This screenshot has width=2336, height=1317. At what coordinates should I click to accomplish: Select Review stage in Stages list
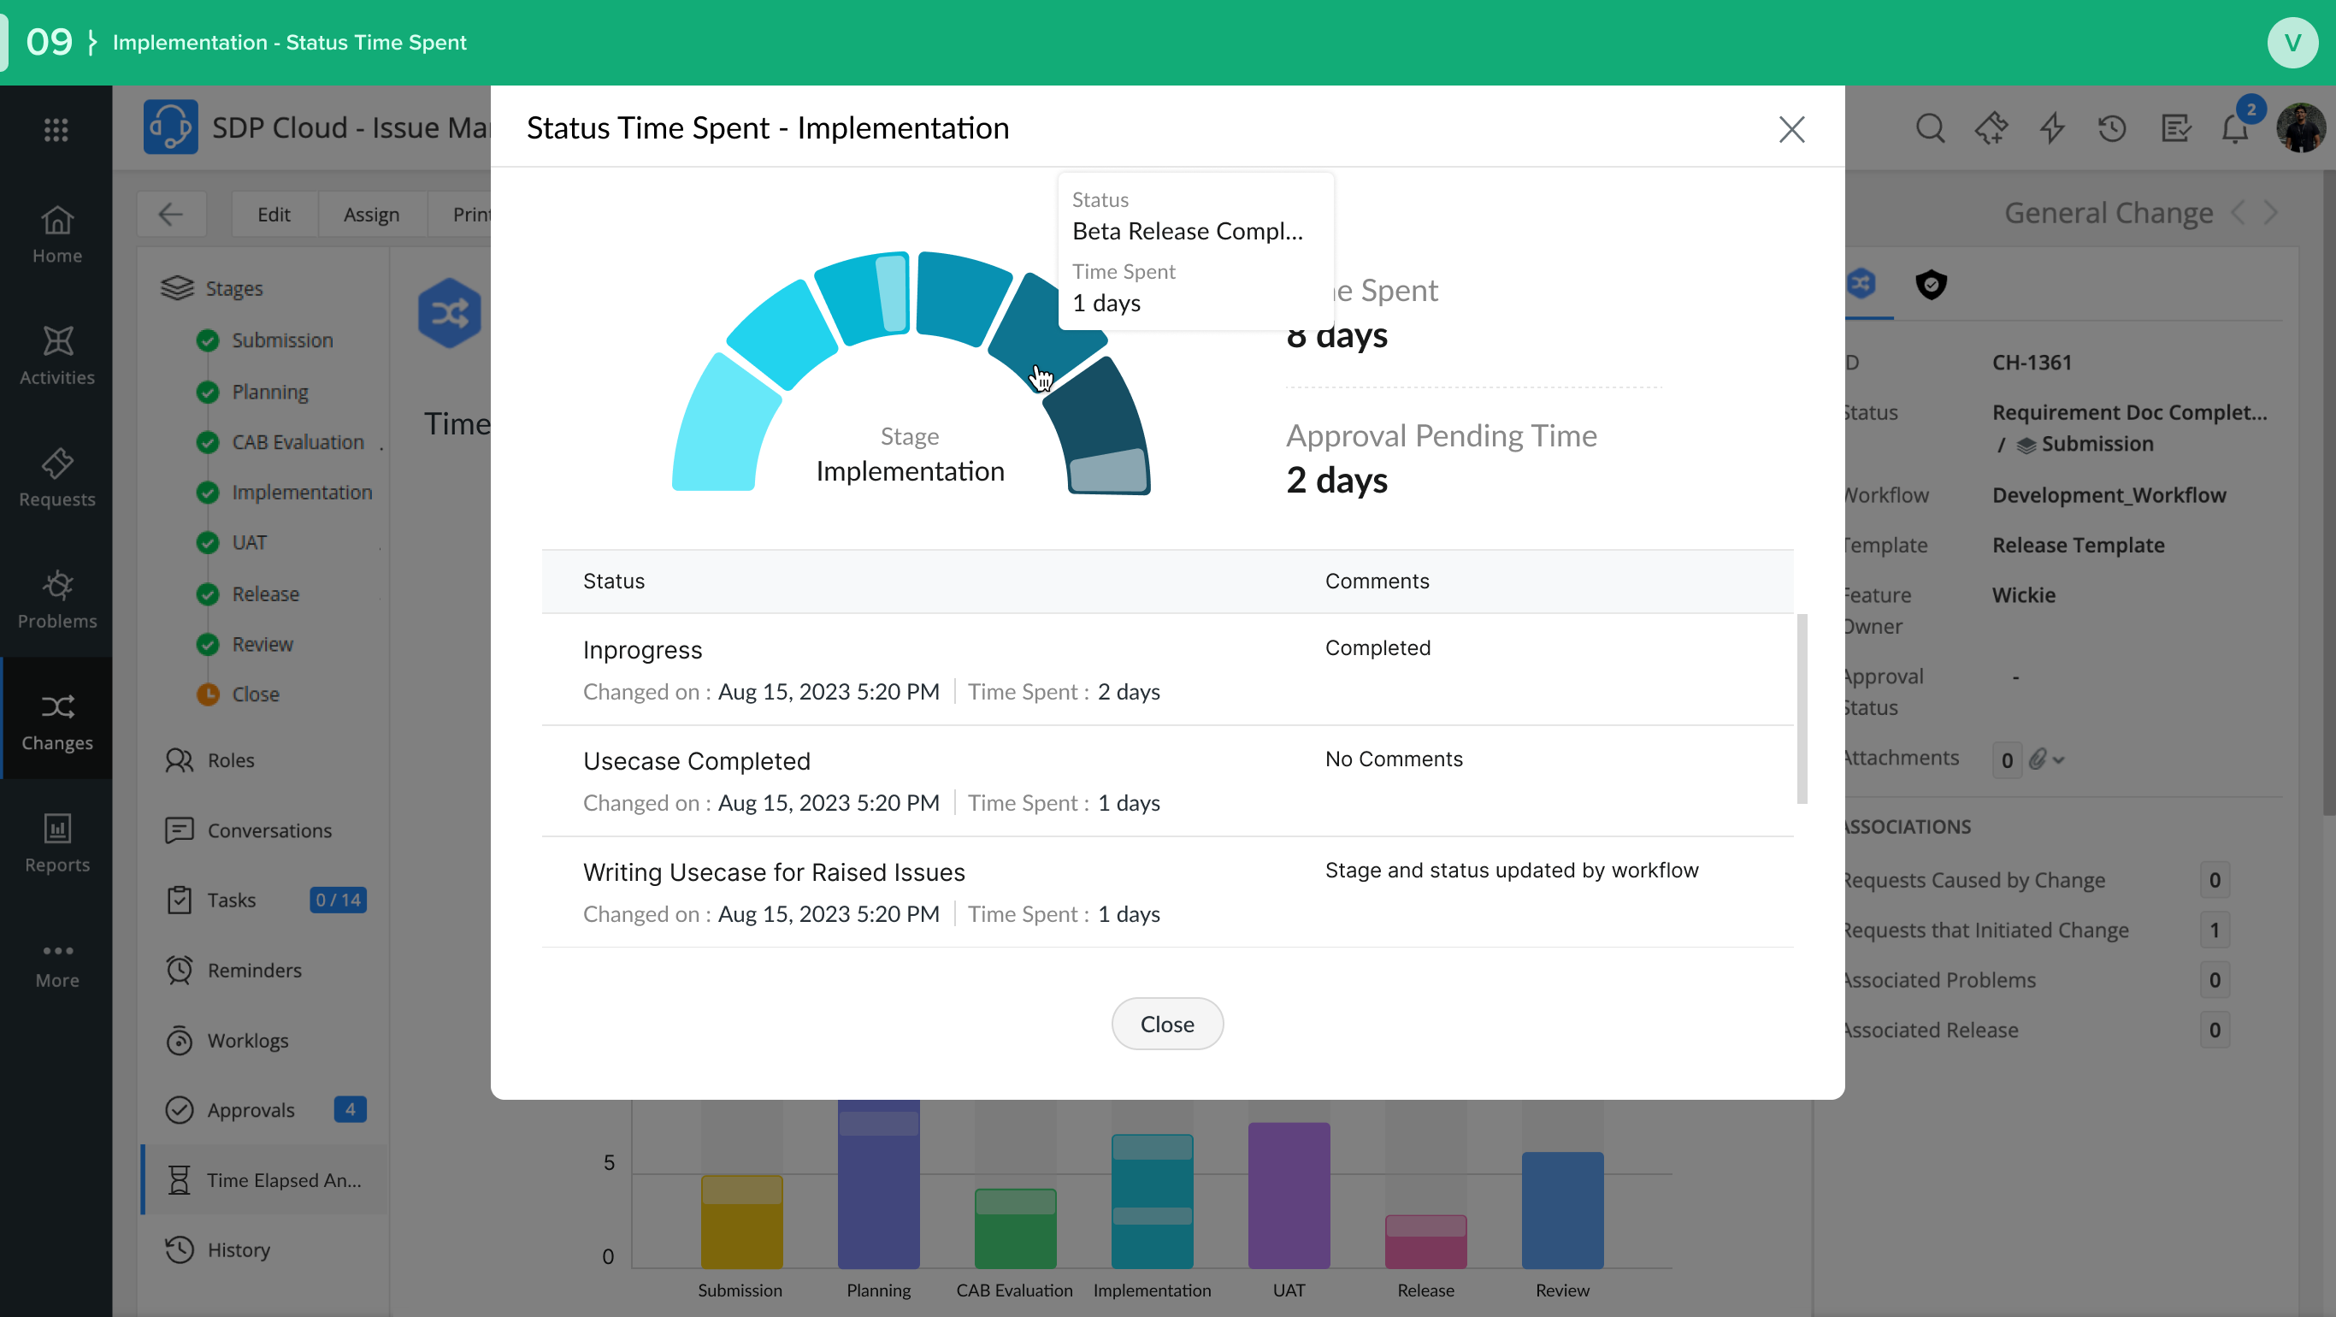(263, 644)
